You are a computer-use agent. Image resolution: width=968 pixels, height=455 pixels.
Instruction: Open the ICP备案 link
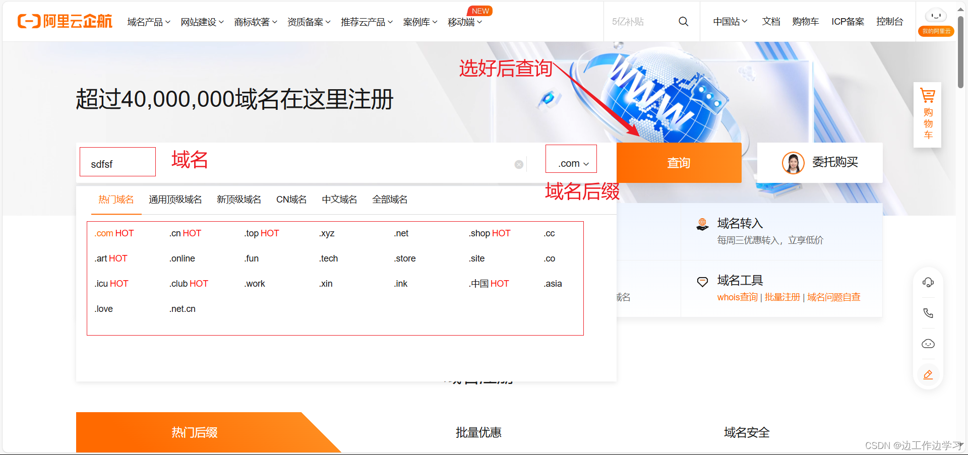coord(848,22)
